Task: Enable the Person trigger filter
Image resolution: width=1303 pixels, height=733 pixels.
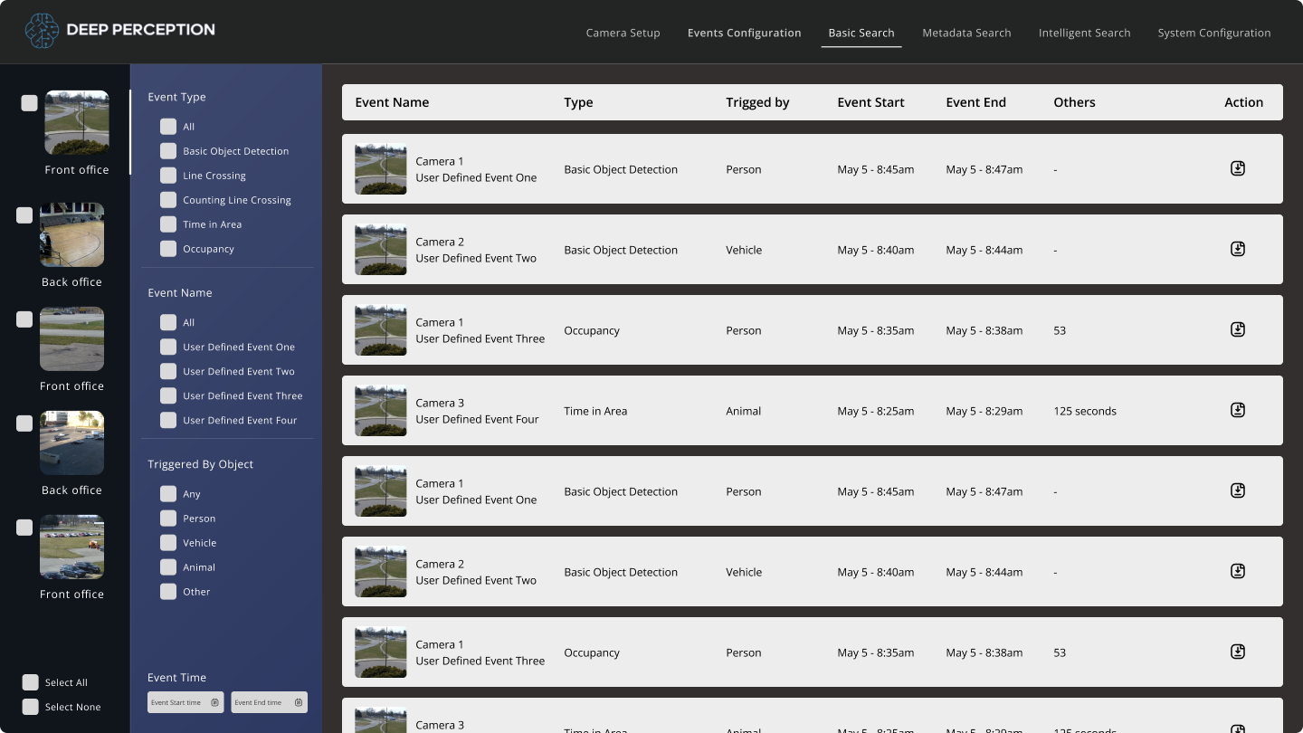Action: click(168, 518)
